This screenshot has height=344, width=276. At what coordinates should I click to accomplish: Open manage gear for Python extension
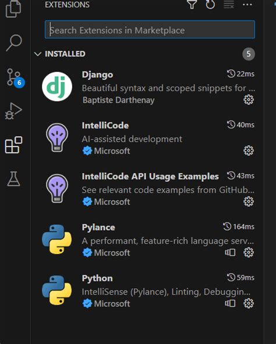coord(249,303)
